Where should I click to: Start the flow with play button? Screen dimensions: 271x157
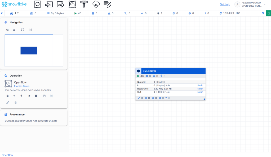(x=29, y=96)
